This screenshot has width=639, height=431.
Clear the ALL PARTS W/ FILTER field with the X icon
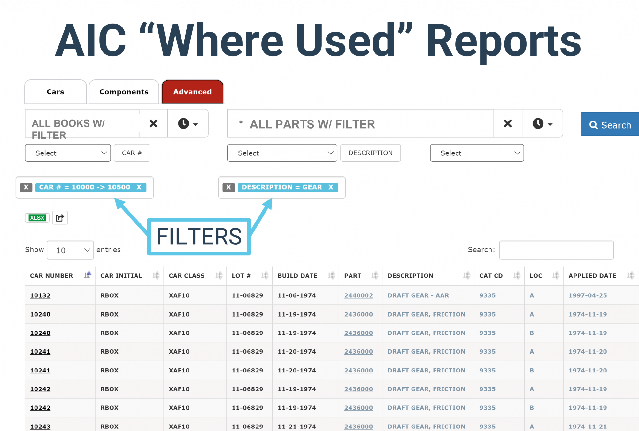[x=507, y=124]
